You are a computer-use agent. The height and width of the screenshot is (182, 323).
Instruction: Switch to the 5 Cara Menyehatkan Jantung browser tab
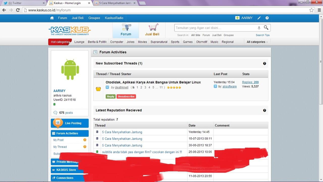click(x=116, y=3)
